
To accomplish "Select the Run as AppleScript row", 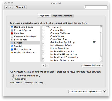I will [x=71, y=48].
